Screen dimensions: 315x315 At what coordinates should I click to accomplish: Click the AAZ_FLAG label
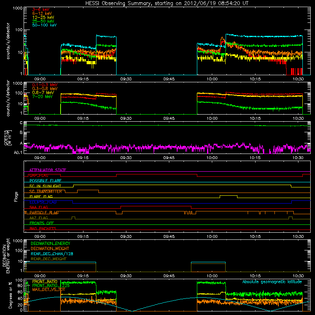pos(39,218)
